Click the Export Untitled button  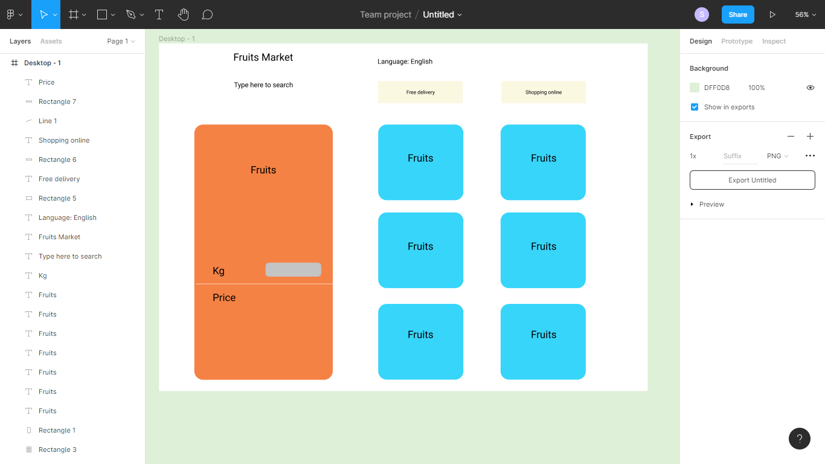tap(752, 179)
